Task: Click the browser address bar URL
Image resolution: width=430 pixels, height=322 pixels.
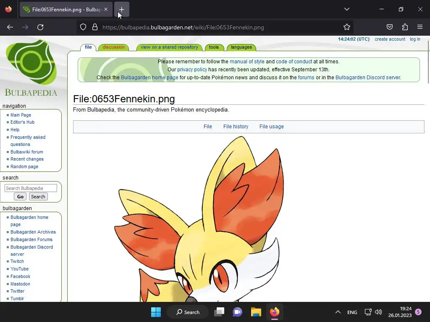Action: 183,27
